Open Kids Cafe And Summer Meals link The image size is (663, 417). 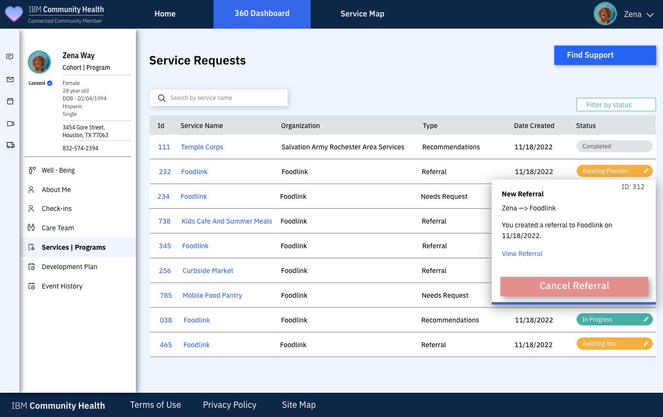227,221
